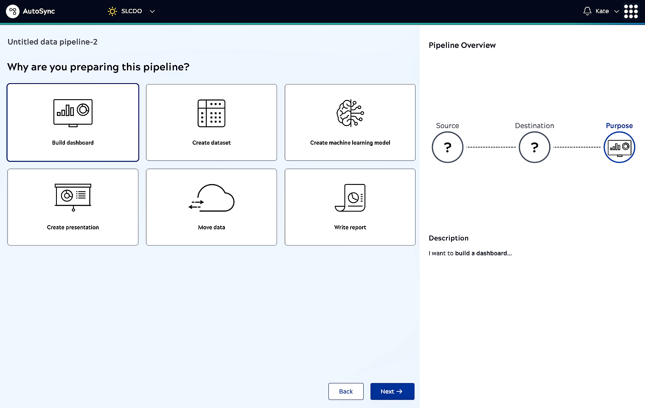Select the Build dashboard card

(73, 123)
